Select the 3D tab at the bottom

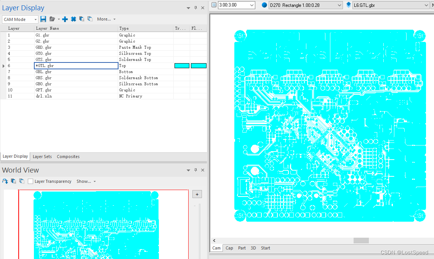(253, 248)
